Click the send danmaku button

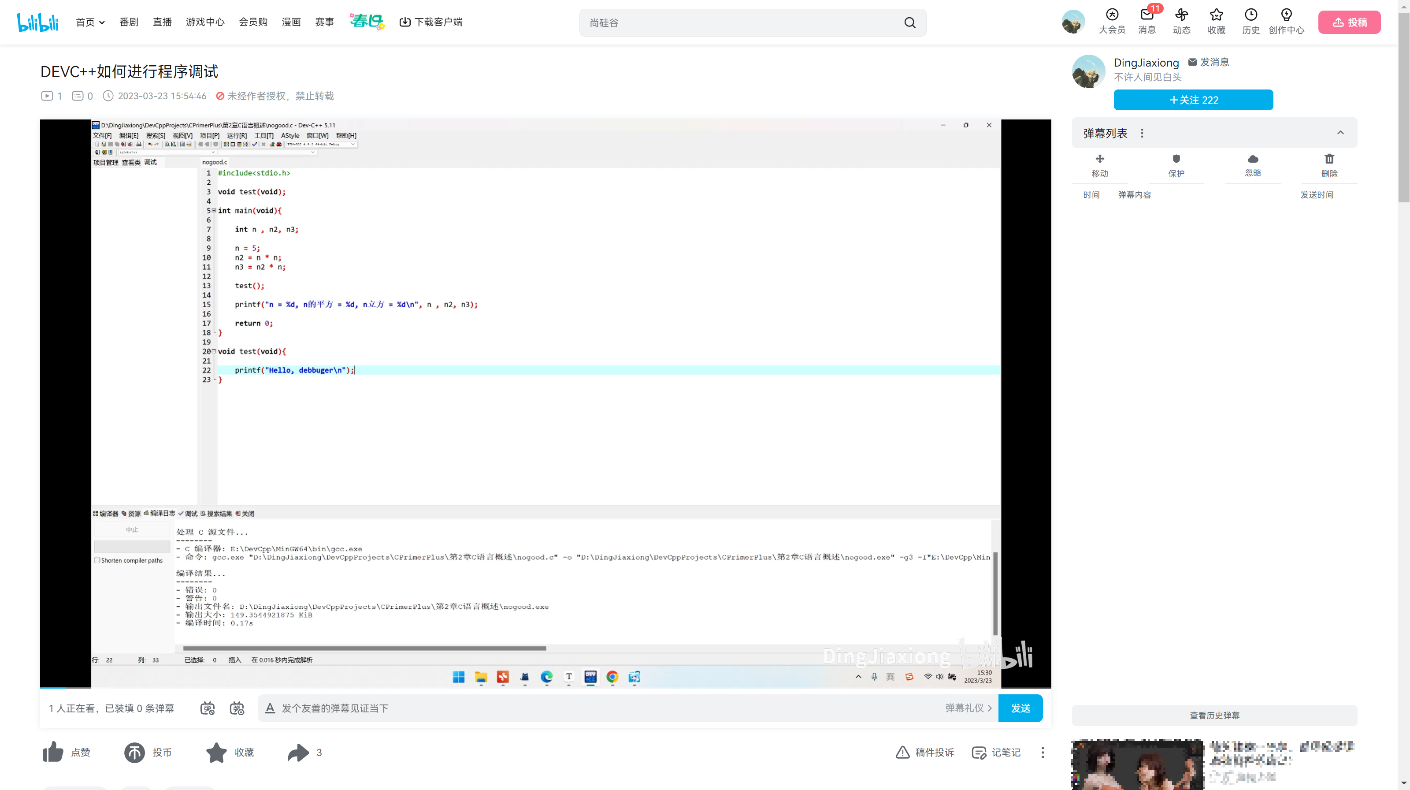(x=1020, y=708)
